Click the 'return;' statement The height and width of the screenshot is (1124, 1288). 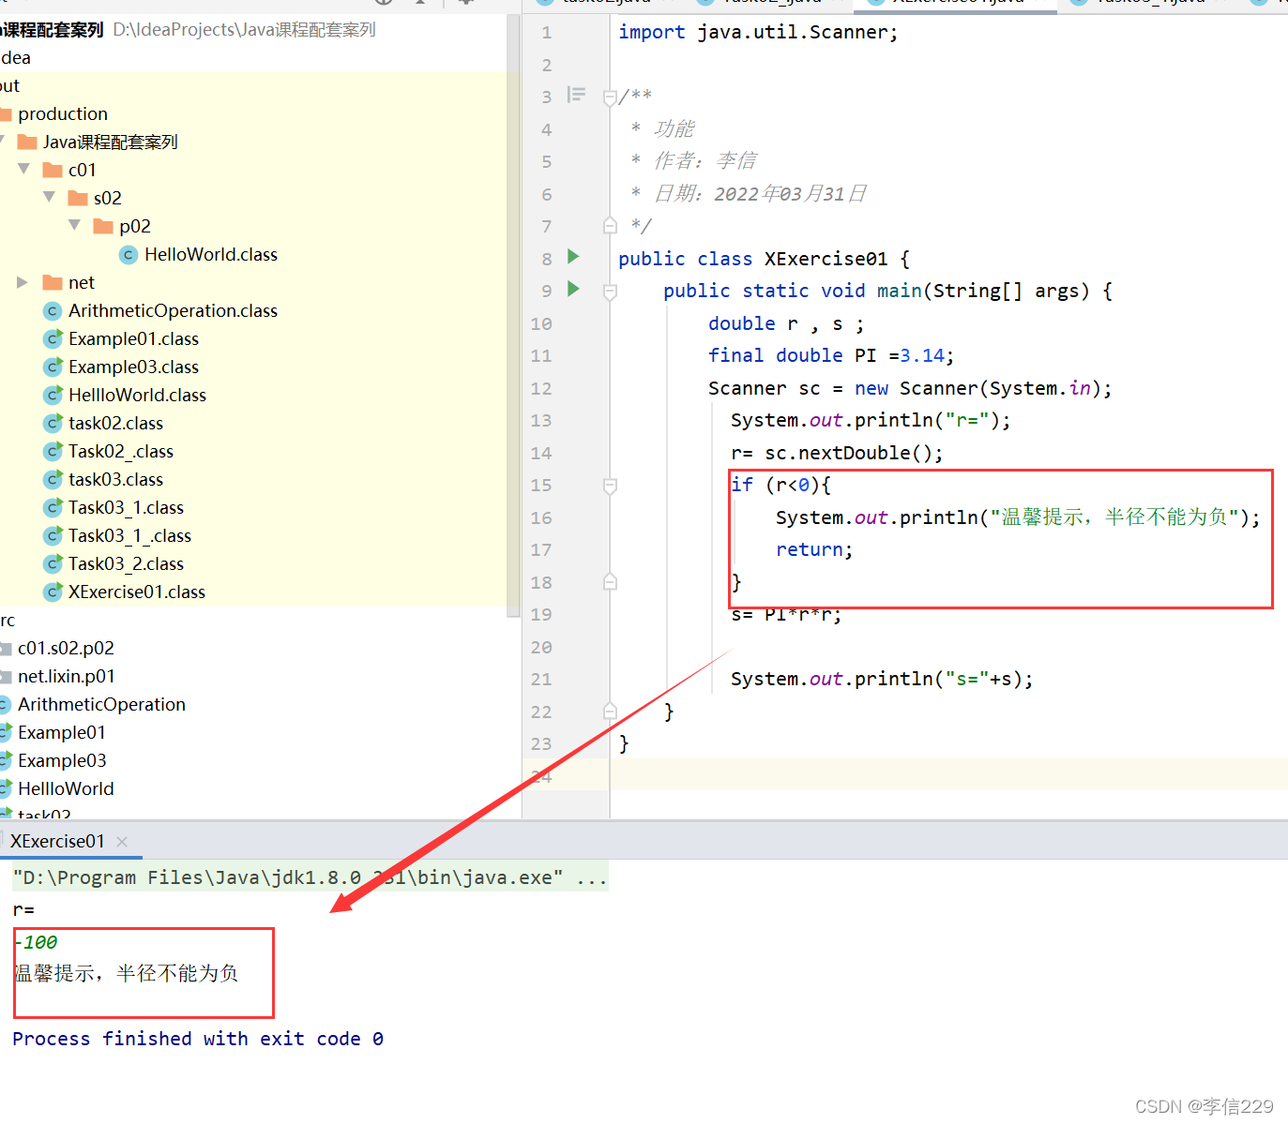coord(814,550)
